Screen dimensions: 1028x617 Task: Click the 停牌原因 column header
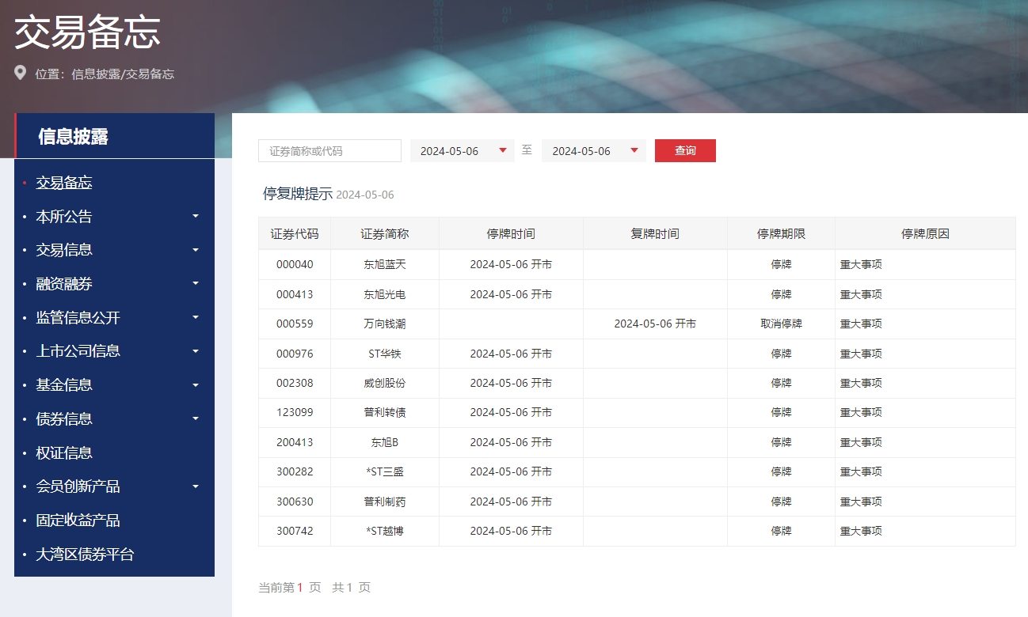925,234
